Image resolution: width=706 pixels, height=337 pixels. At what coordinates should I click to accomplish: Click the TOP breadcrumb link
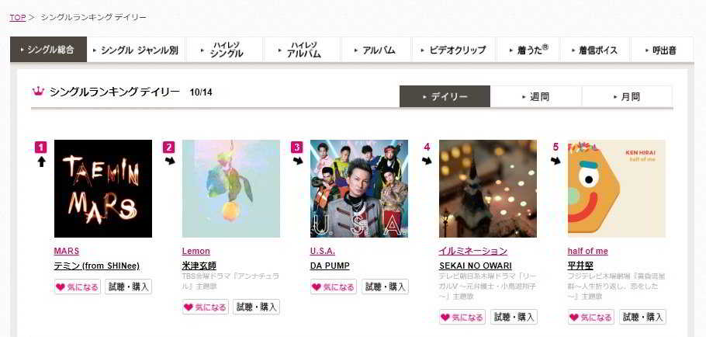tap(18, 18)
